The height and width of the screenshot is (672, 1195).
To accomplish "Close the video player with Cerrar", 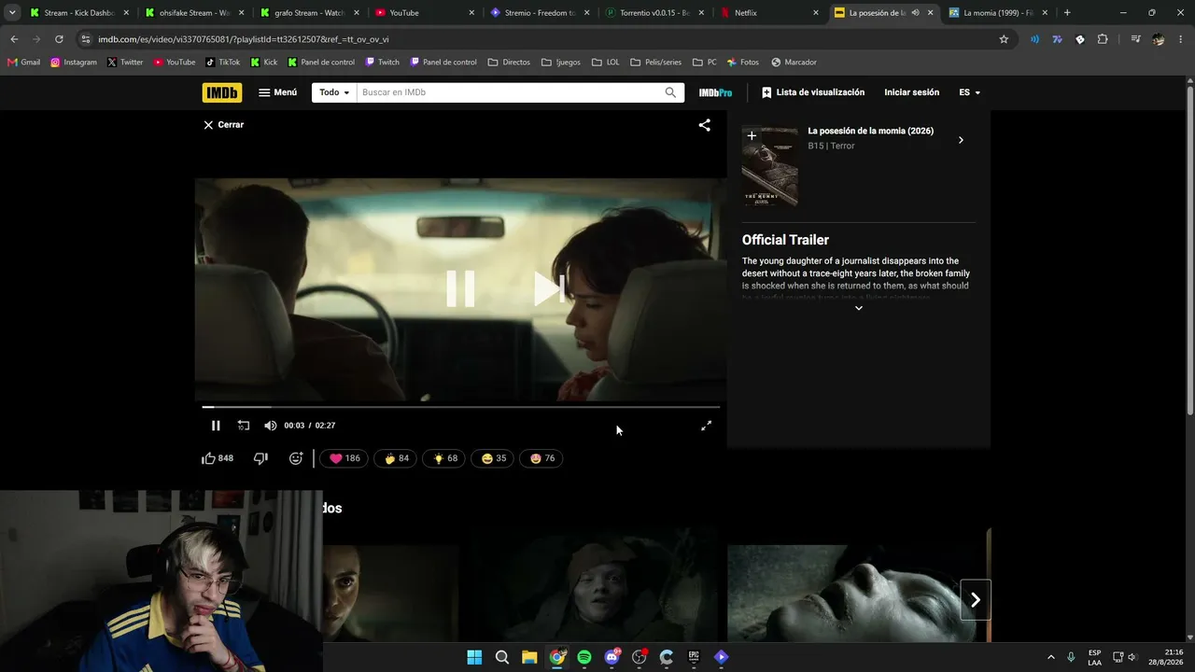I will 223,125.
